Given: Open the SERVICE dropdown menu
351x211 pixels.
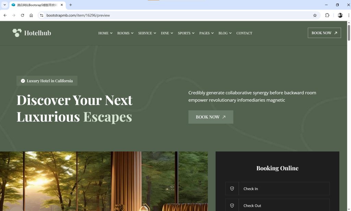Looking at the screenshot, I should (x=147, y=33).
